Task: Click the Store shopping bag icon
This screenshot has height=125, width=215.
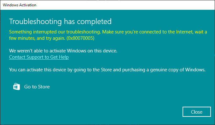Action: [x=17, y=86]
